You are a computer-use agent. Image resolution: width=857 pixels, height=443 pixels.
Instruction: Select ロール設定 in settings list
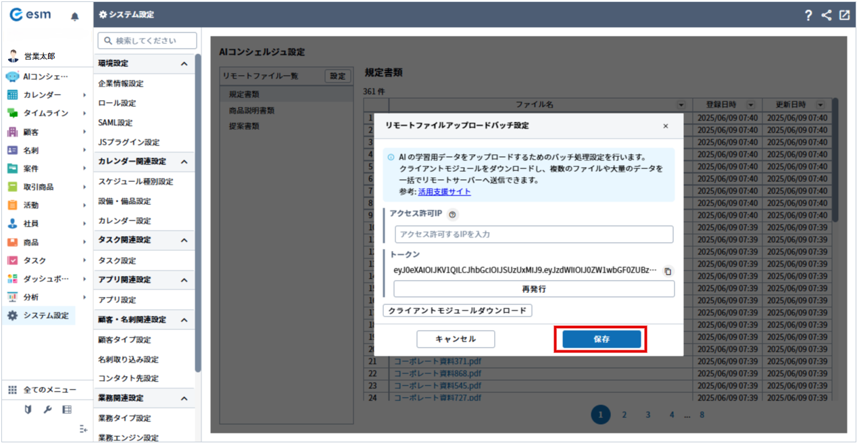coord(117,103)
